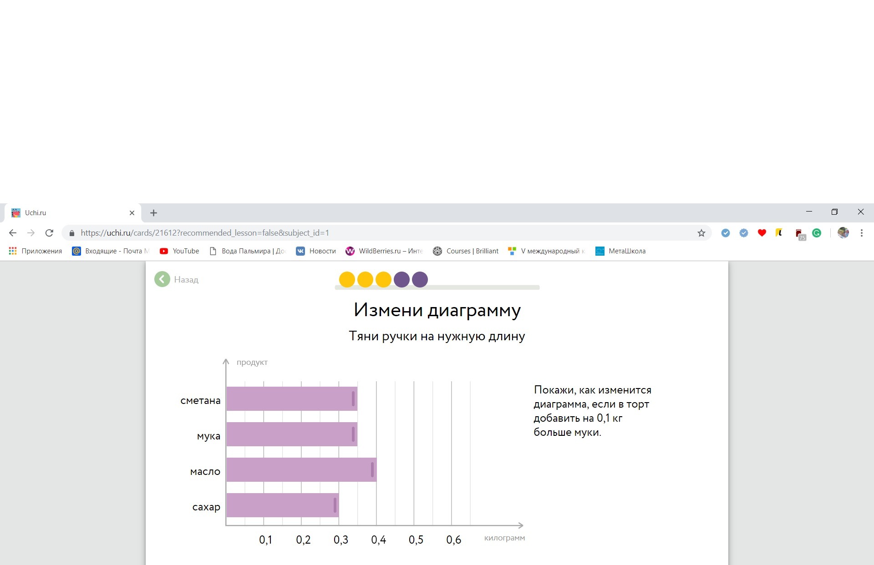874x565 pixels.
Task: Open the Chrome three-dot menu
Action: pyautogui.click(x=861, y=233)
